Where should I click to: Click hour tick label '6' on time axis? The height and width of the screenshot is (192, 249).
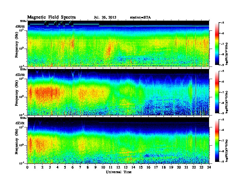[x=73, y=168]
